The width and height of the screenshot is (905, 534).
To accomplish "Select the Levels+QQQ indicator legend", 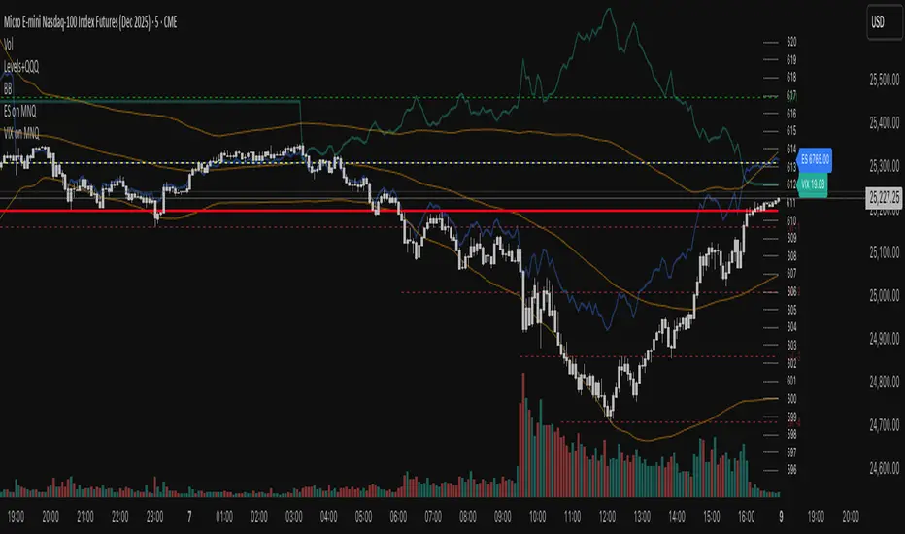I will [x=21, y=66].
